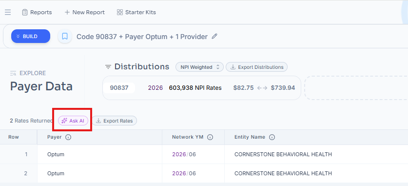Expand the BUILD panel

click(31, 36)
